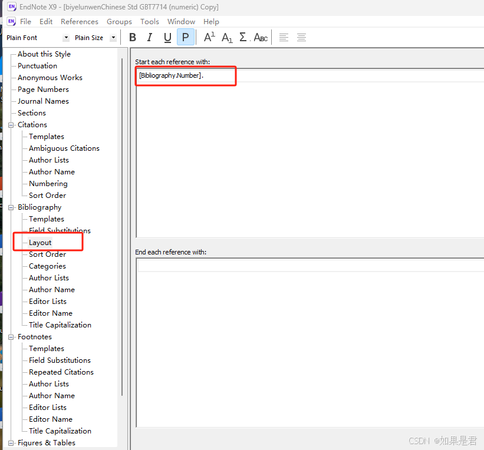Select Layout under Bibliography
The image size is (484, 450).
coord(40,243)
